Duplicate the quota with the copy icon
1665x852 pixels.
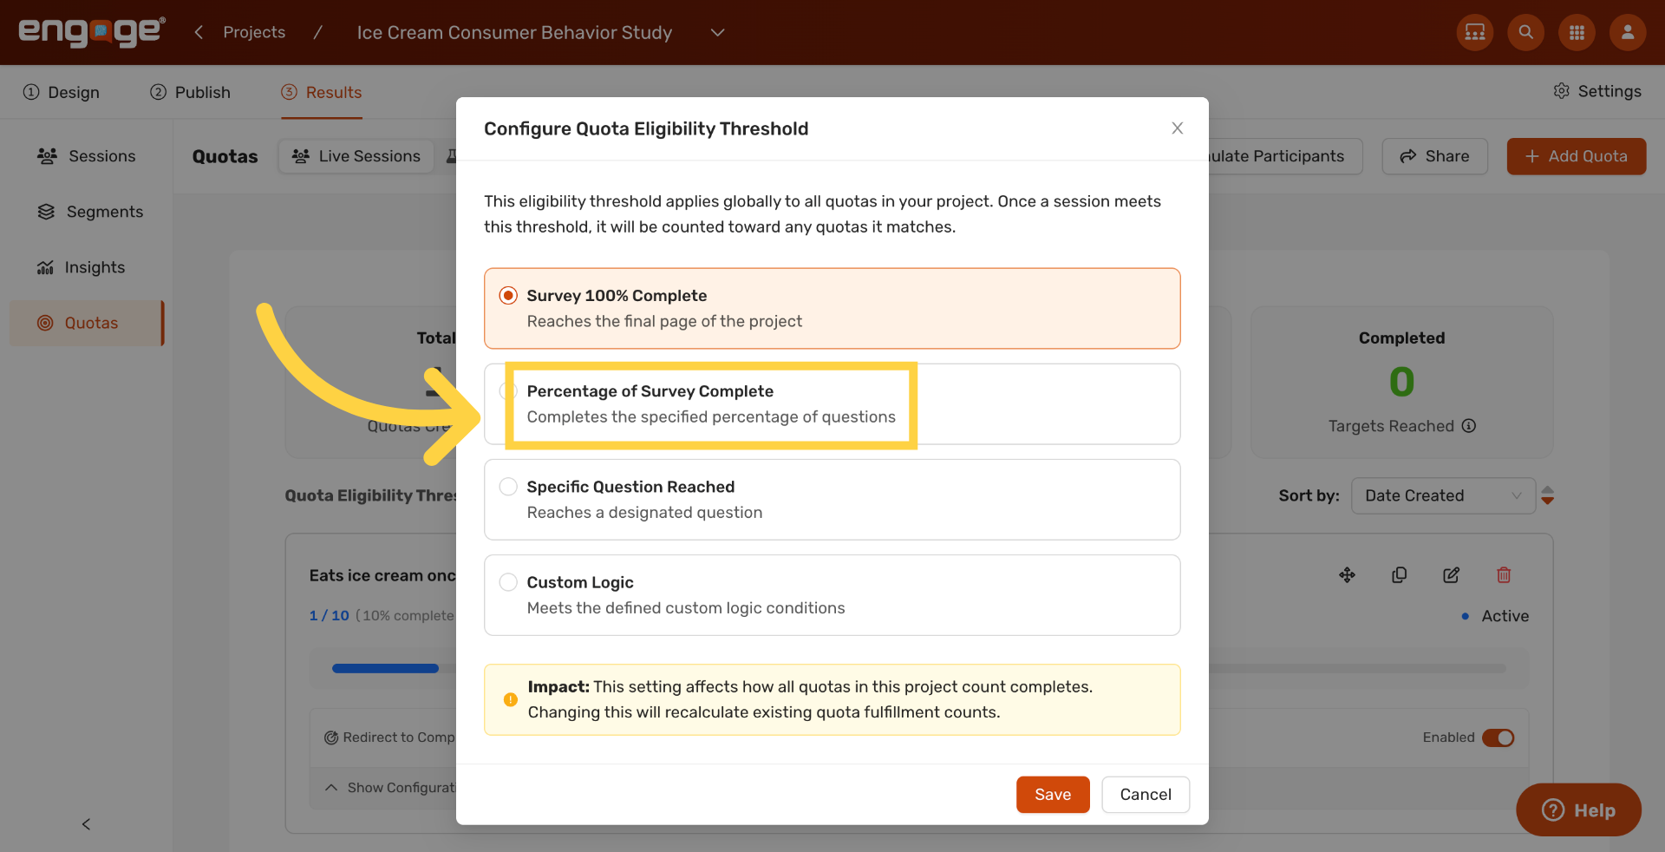(x=1399, y=575)
